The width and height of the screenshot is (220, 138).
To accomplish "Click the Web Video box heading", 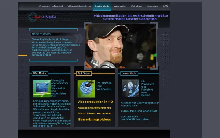I will [x=84, y=74].
